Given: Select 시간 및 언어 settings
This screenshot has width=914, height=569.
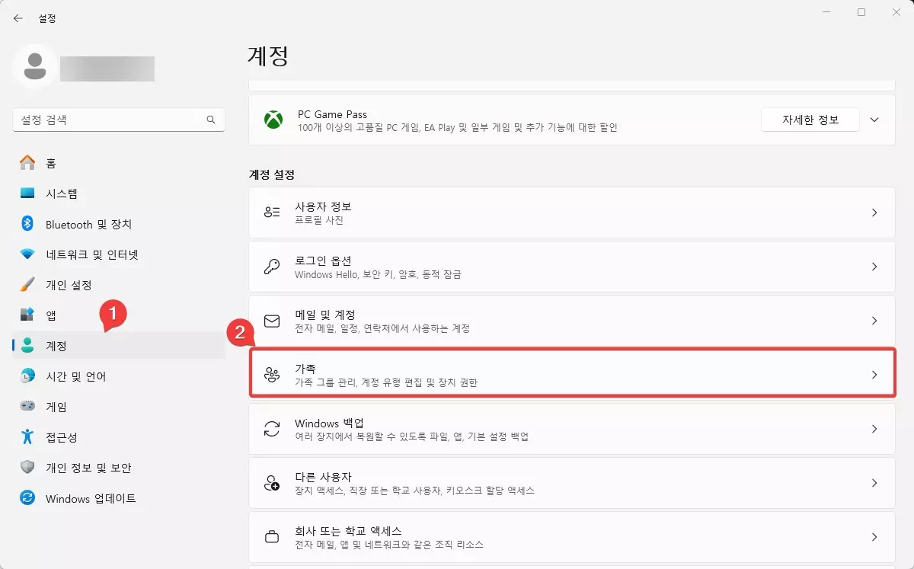Looking at the screenshot, I should 85,376.
